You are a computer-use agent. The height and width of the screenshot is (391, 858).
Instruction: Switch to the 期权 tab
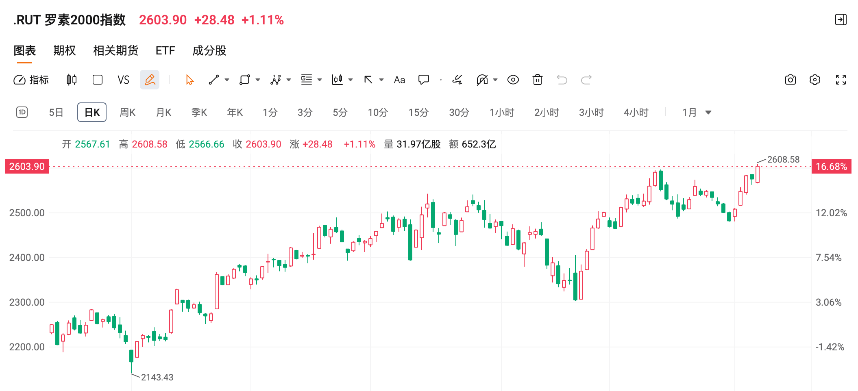pyautogui.click(x=65, y=51)
